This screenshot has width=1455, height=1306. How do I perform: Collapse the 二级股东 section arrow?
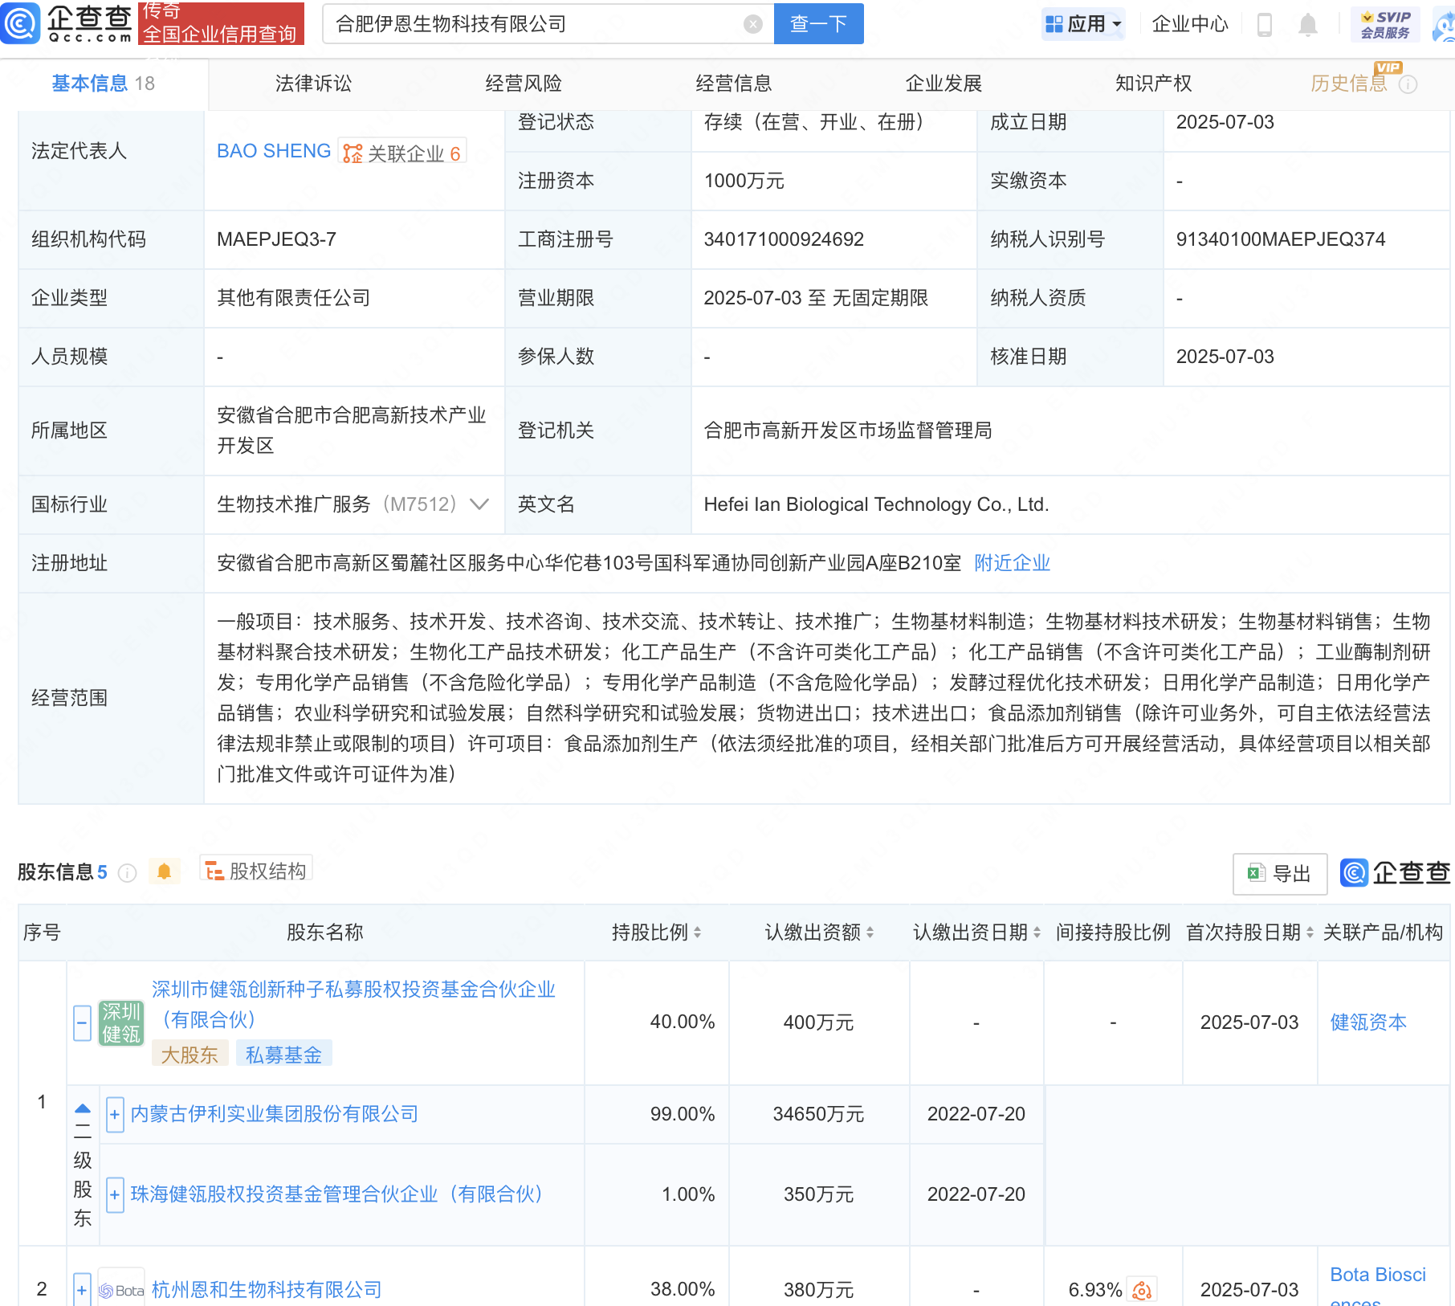pyautogui.click(x=83, y=1108)
